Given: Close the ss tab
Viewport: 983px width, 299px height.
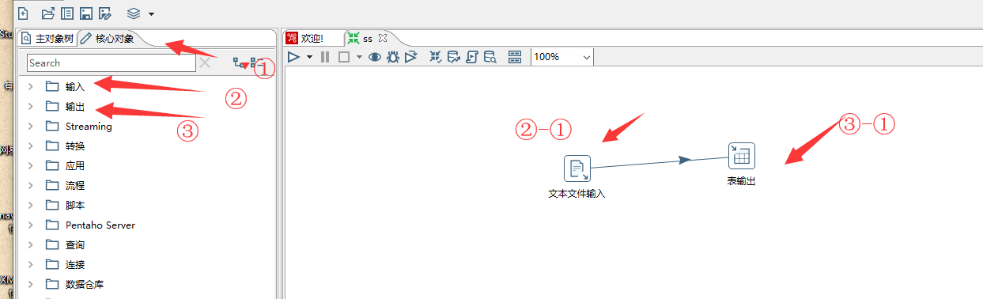Looking at the screenshot, I should (x=382, y=38).
